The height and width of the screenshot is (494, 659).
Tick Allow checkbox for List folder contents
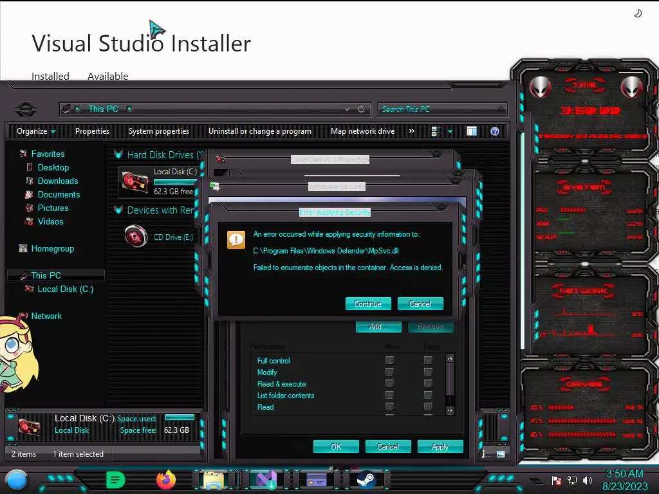coord(389,395)
